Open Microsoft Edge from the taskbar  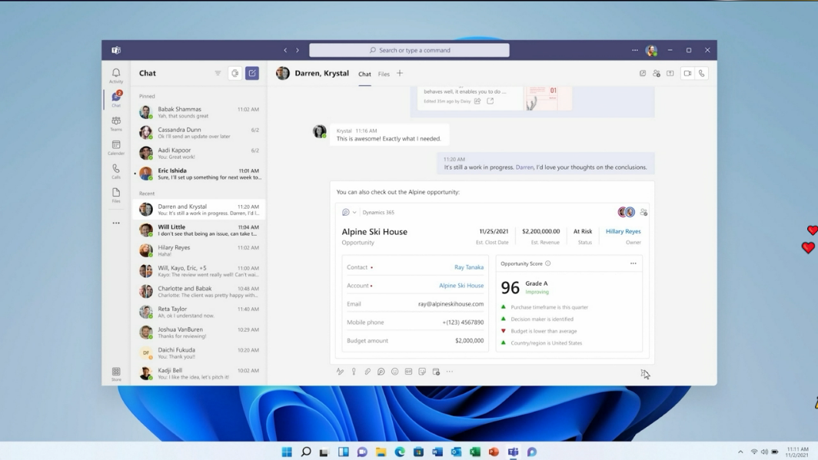coord(400,452)
